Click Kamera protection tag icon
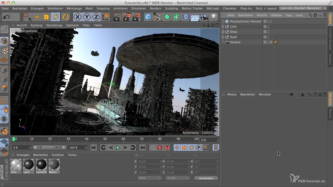The image size is (333, 187). pos(276,42)
